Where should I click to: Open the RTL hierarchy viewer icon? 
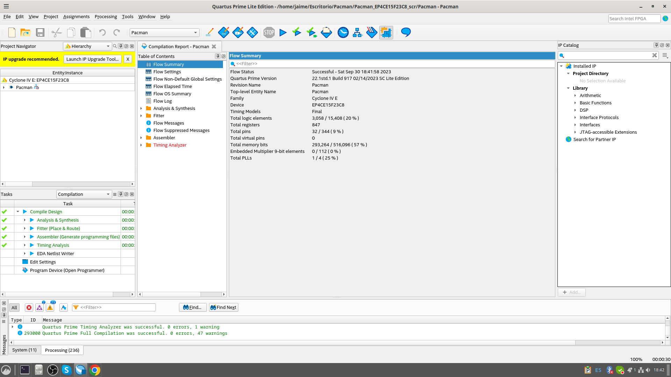[357, 32]
